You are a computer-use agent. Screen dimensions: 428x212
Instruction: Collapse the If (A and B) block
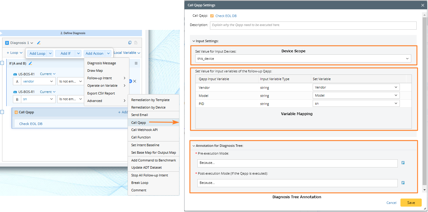point(2,63)
